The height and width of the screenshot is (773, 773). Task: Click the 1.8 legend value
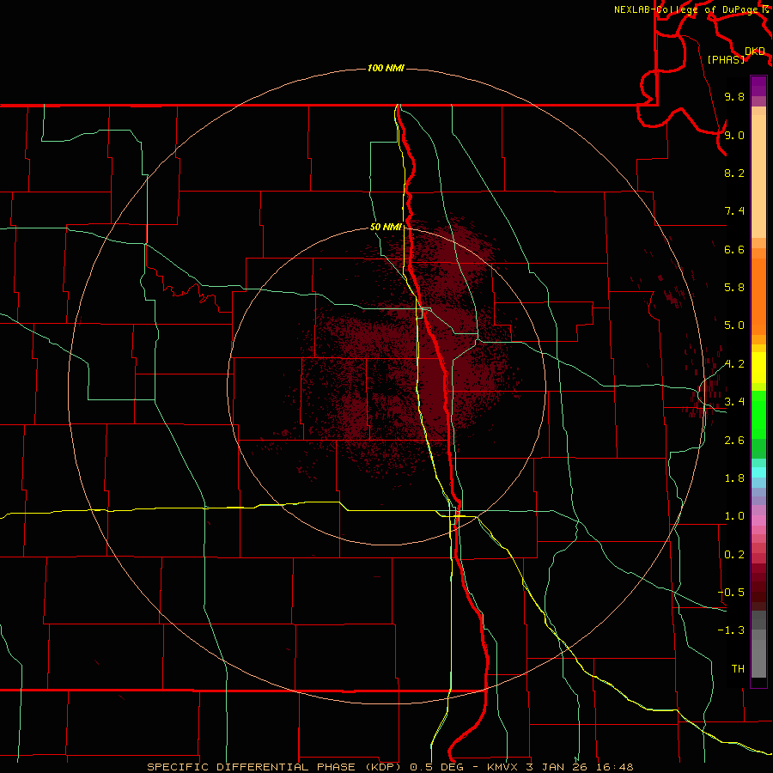pos(734,478)
